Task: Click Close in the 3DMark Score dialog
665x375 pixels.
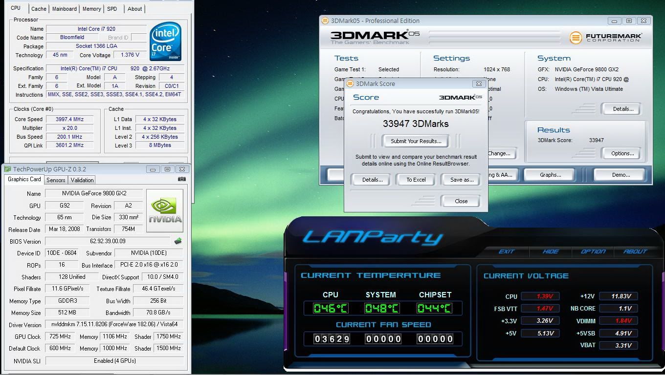Action: pos(461,201)
